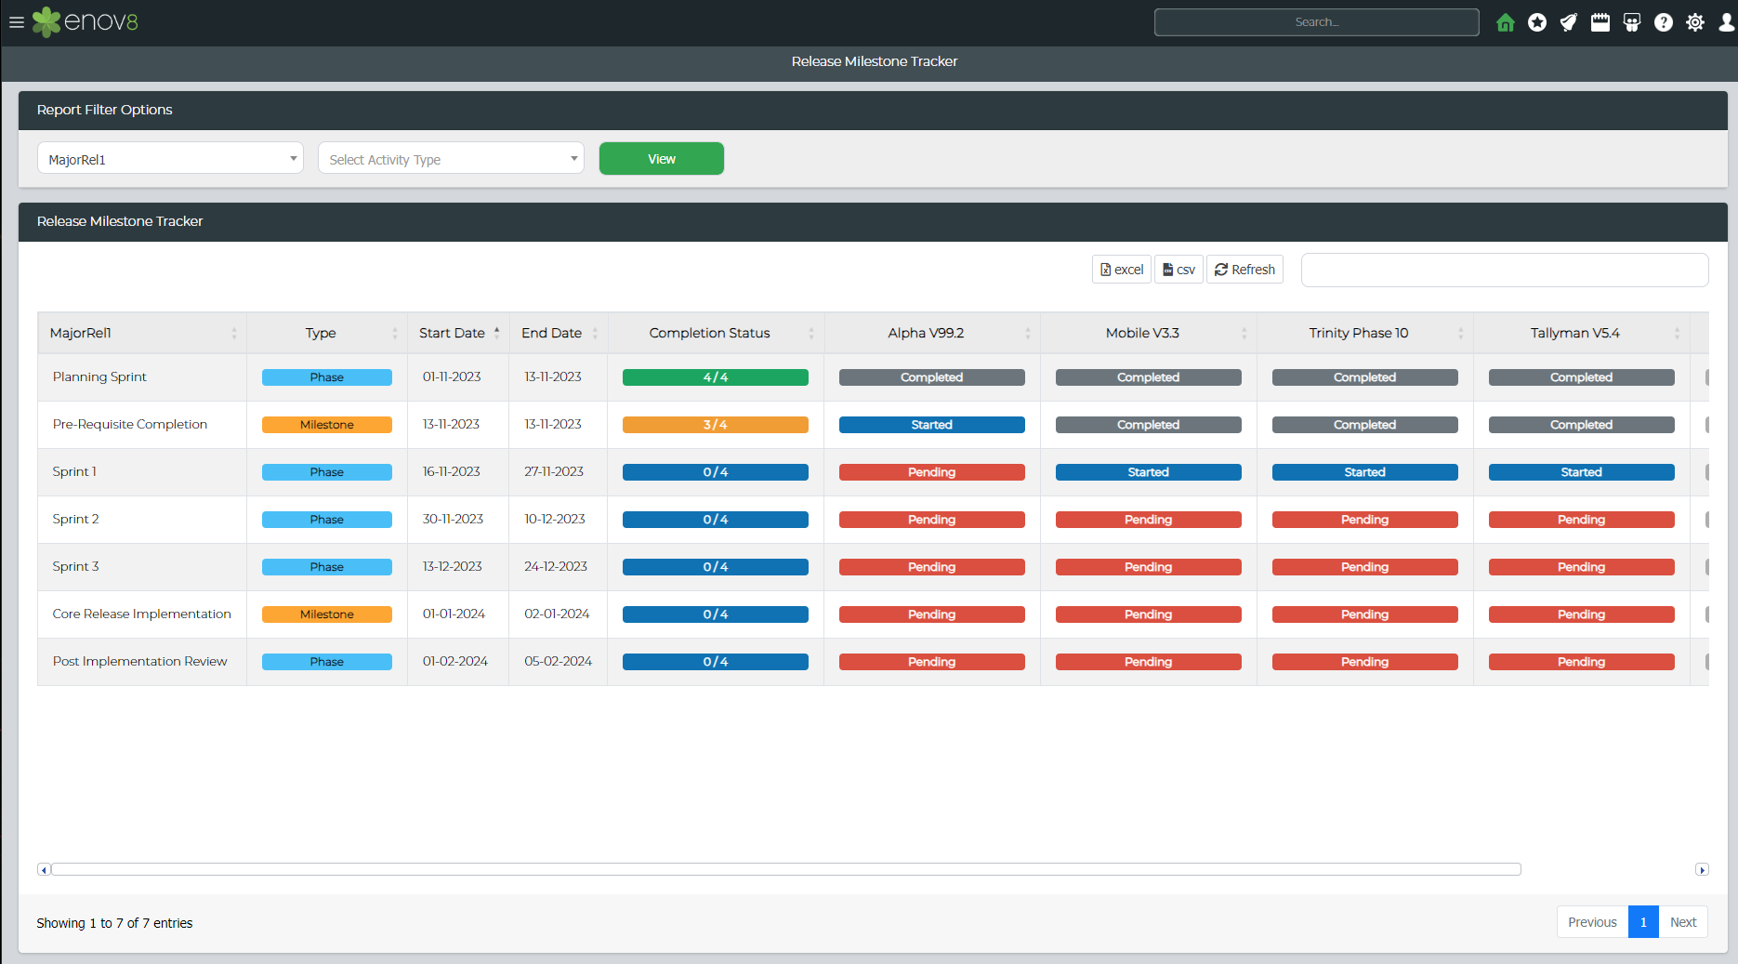
Task: Go to the Next page
Action: pos(1683,922)
